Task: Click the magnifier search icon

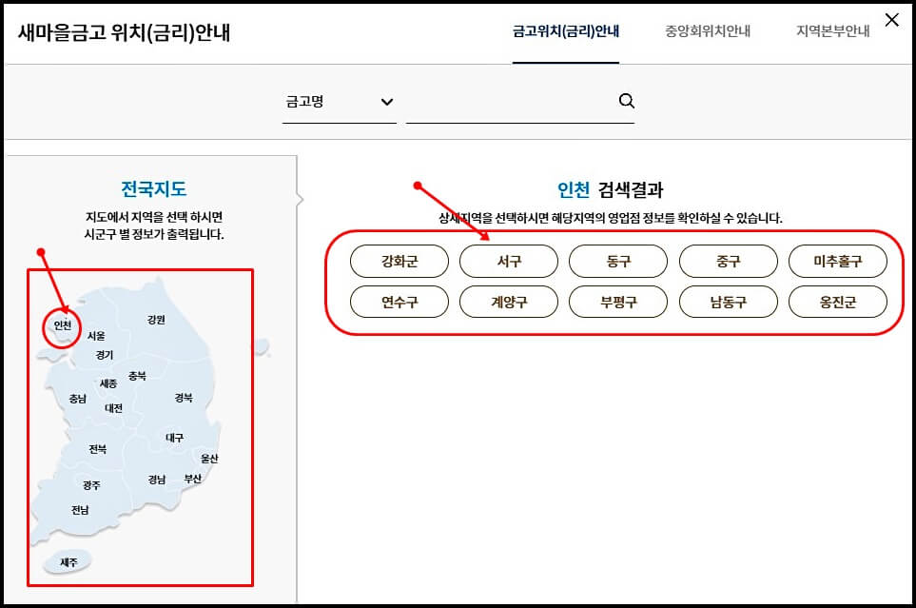Action: coord(626,101)
